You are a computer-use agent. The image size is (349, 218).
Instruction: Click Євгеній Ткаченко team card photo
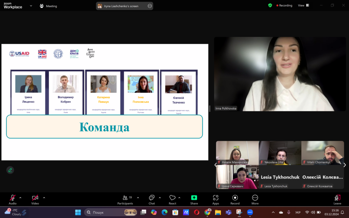pos(179,84)
